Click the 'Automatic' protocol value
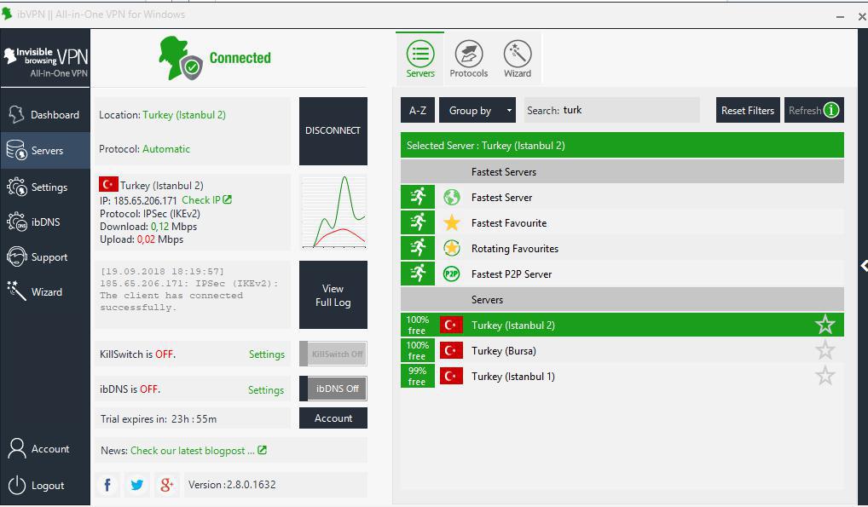Screen dimensions: 868x507 pyautogui.click(x=166, y=149)
